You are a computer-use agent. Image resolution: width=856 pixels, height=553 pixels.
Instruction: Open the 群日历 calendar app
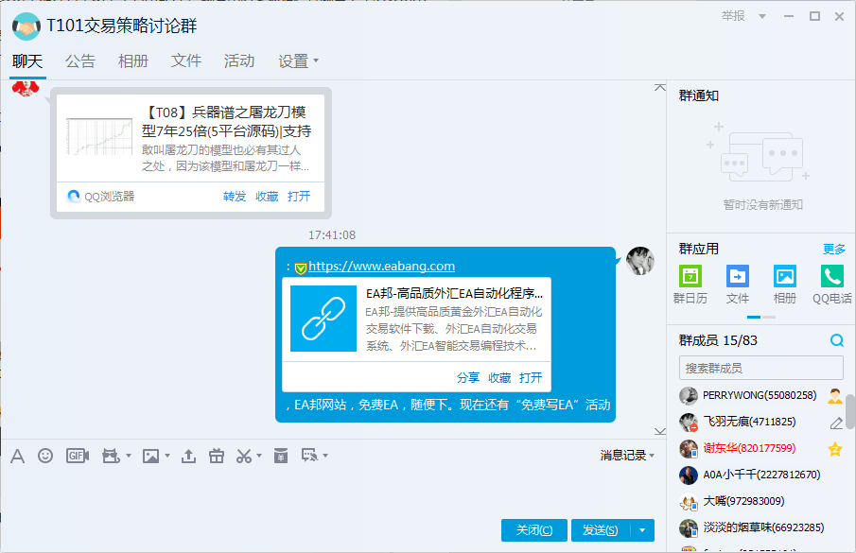(x=690, y=276)
